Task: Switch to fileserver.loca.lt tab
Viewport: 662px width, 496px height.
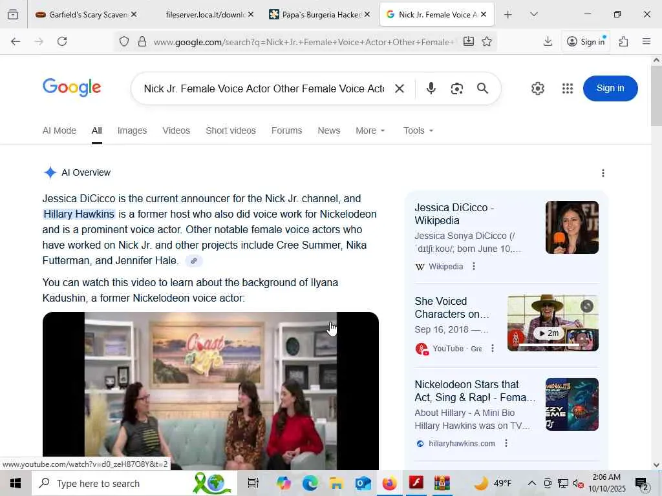Action: point(205,14)
